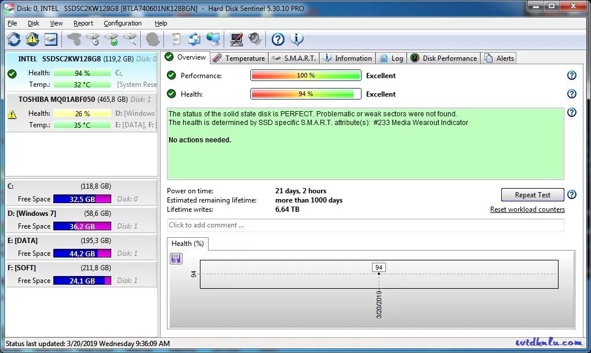Click the grey round blob toolbar icon
This screenshot has height=353, width=591.
click(x=152, y=39)
